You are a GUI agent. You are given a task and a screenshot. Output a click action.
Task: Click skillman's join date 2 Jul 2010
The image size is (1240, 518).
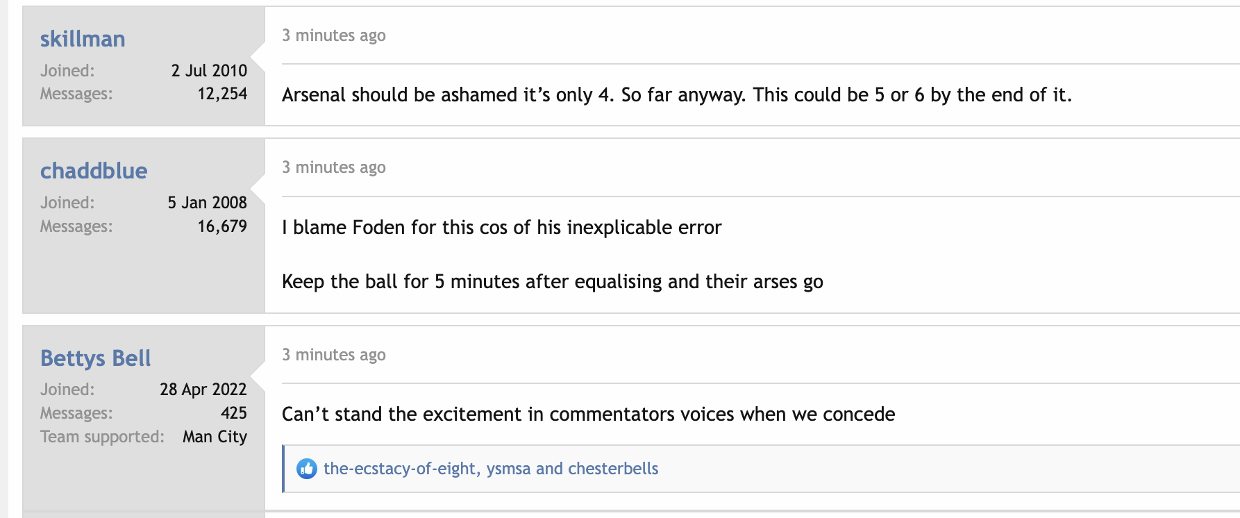coord(209,71)
